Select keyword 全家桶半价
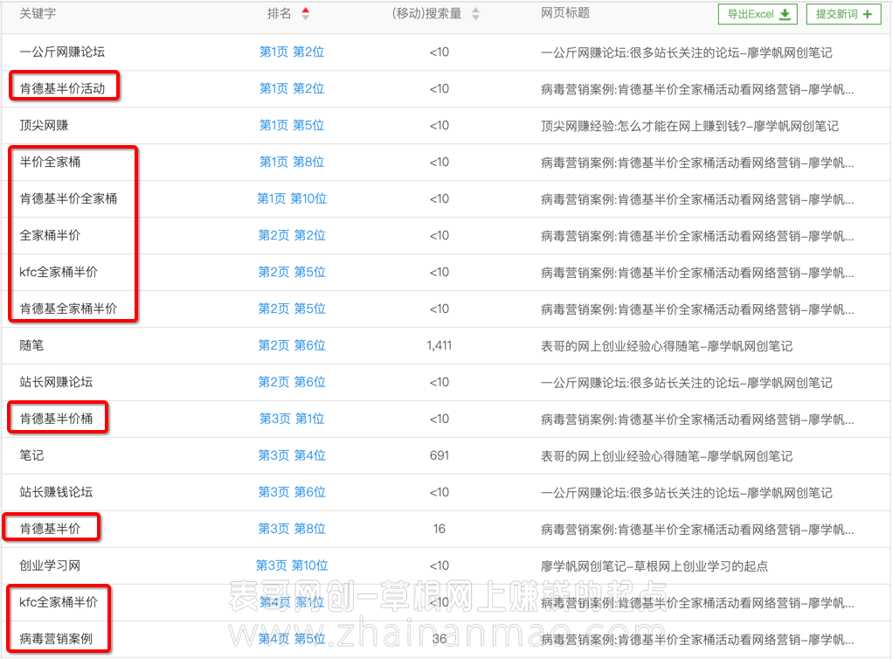Image resolution: width=893 pixels, height=659 pixels. coord(50,235)
